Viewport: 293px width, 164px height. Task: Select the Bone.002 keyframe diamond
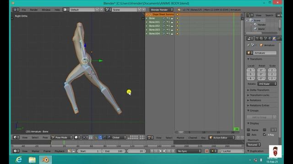[177, 26]
